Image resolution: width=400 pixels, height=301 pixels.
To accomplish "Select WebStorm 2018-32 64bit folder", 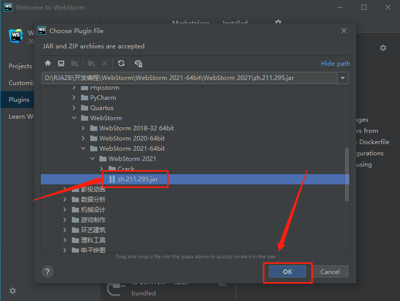I will pyautogui.click(x=195, y=128).
